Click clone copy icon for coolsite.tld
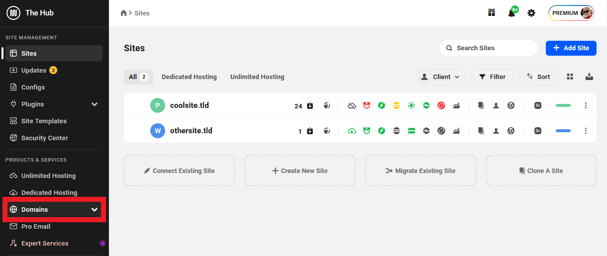 pyautogui.click(x=481, y=105)
